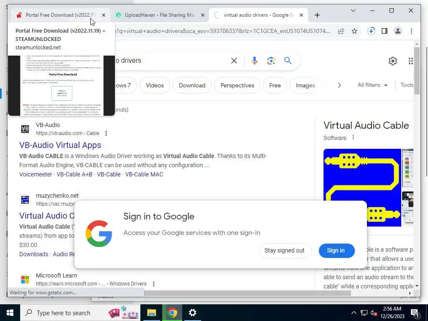Search by image with Google Lens icon
428x321 pixels.
coord(271,61)
